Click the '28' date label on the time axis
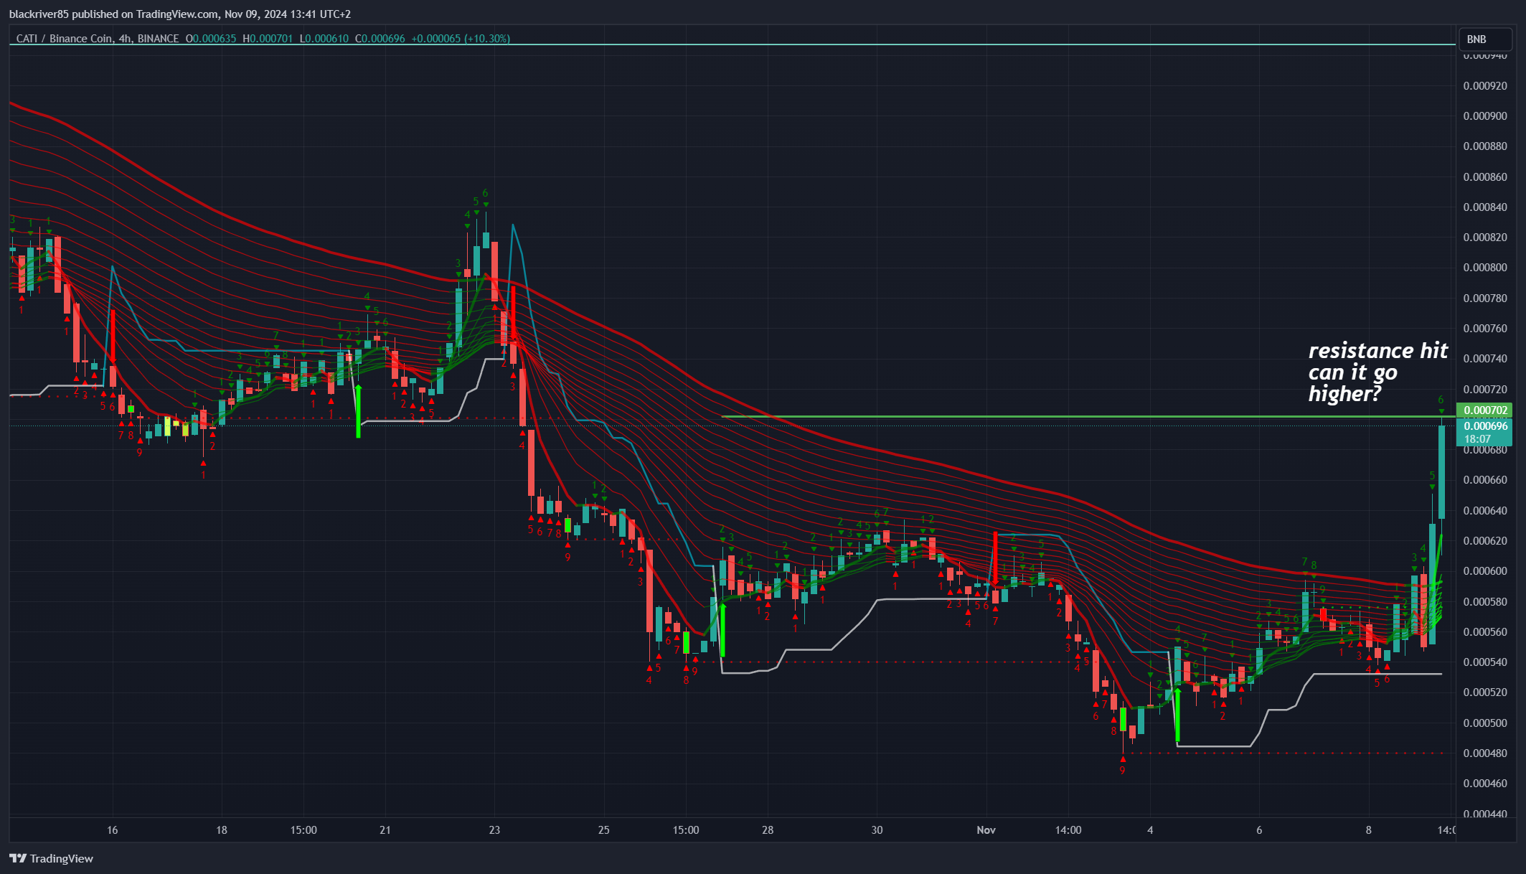This screenshot has width=1526, height=874. (768, 830)
